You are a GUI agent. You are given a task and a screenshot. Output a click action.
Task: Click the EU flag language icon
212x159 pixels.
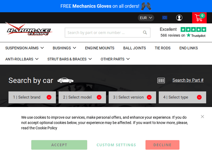(165, 18)
